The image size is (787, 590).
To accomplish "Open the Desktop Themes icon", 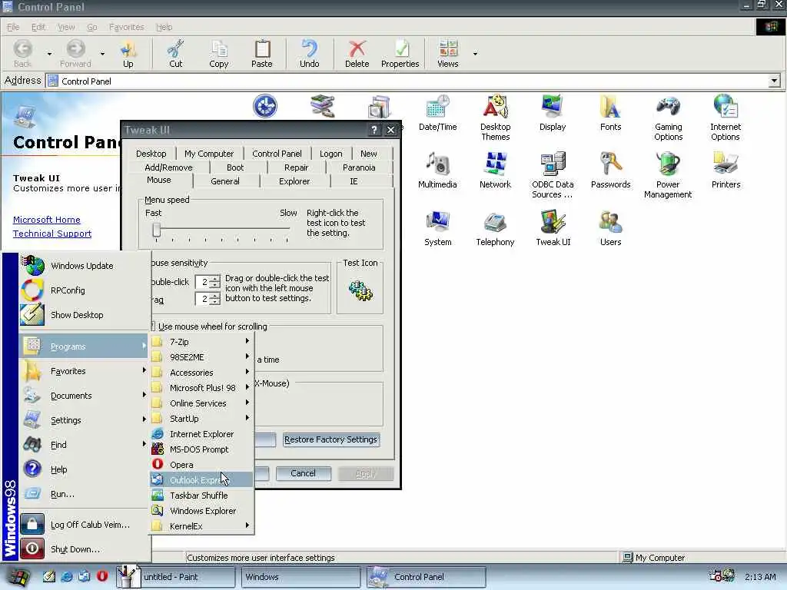I will coord(496,118).
